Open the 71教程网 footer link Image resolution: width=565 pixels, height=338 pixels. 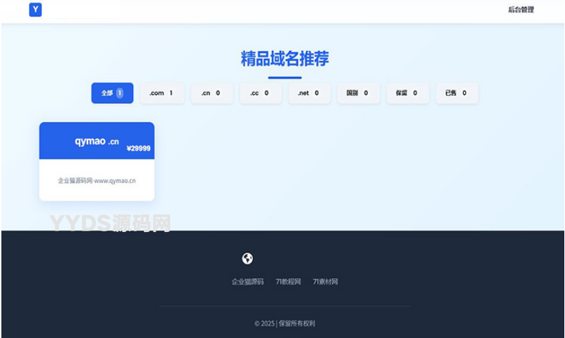288,282
